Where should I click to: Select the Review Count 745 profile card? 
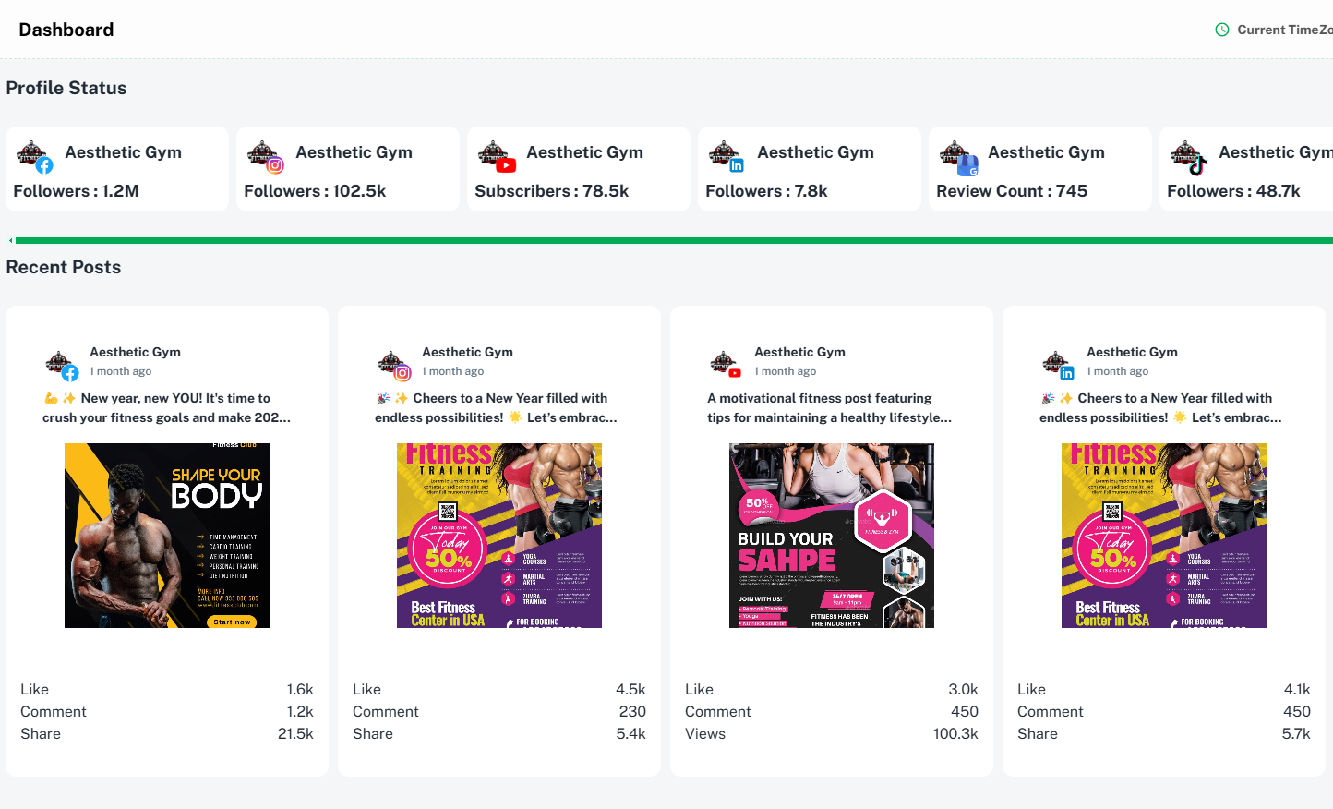click(x=1040, y=169)
